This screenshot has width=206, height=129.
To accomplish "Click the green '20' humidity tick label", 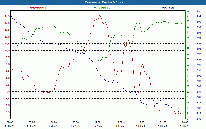I will pos(188,97).
